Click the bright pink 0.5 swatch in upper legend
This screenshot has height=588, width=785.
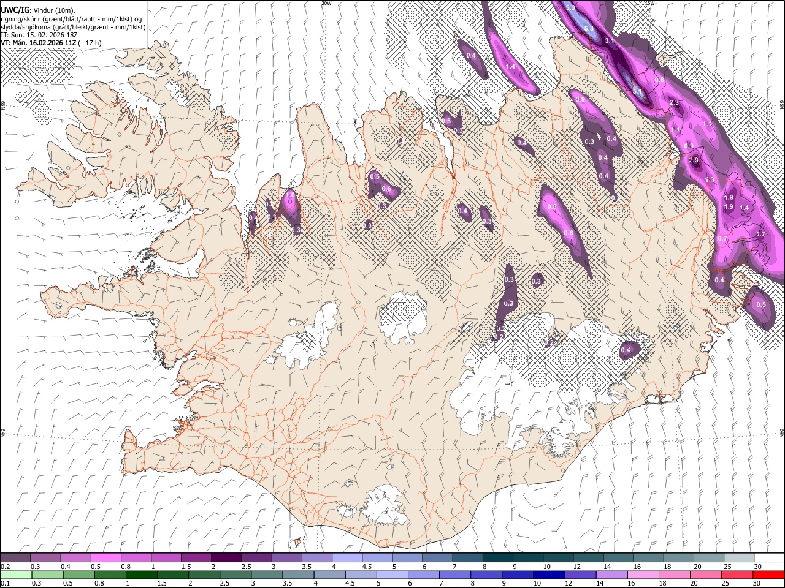(x=105, y=558)
